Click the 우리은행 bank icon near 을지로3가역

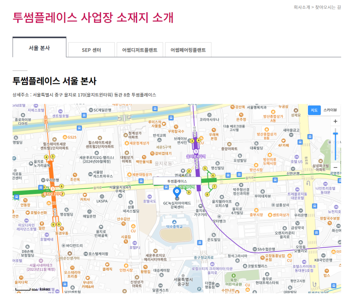[42, 179]
